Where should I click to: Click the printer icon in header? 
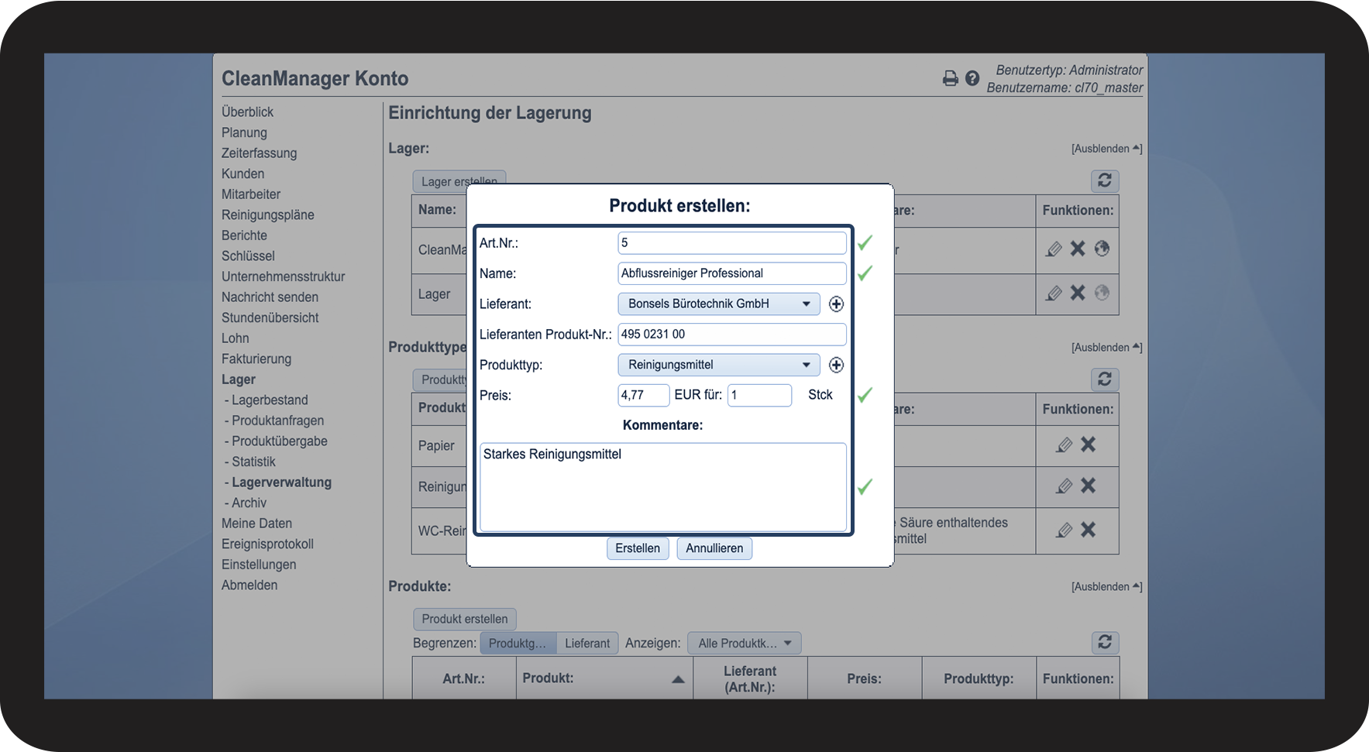[950, 78]
